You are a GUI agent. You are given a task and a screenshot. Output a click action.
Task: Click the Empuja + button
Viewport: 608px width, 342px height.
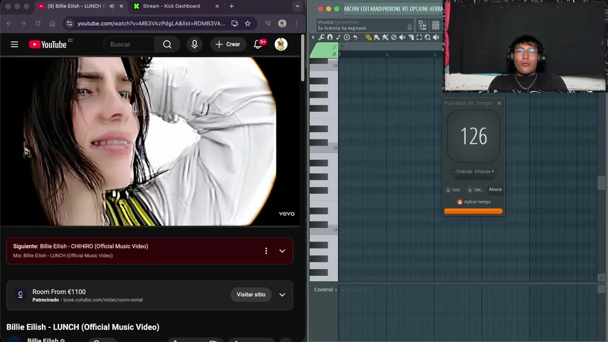(x=484, y=171)
